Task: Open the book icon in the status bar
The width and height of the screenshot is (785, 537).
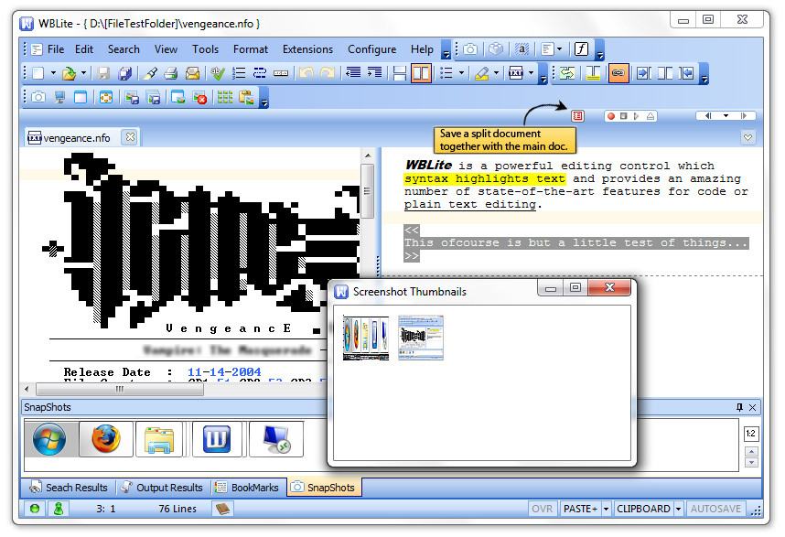Action: [x=222, y=509]
